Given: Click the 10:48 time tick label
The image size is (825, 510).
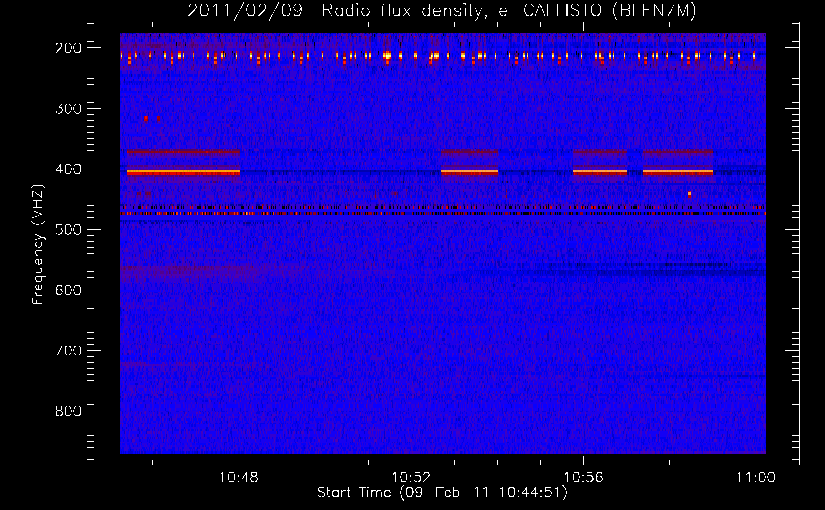Looking at the screenshot, I should [x=239, y=477].
